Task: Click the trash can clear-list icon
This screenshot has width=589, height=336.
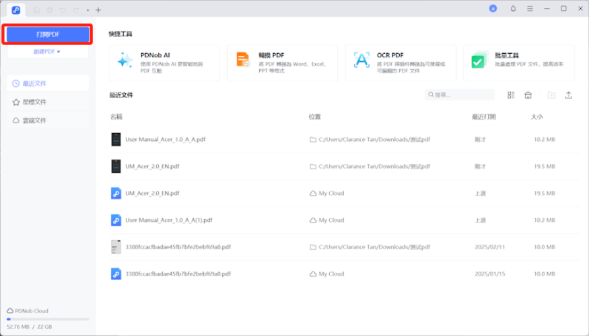Action: click(x=528, y=95)
